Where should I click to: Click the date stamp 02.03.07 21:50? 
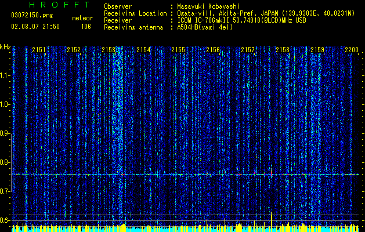(x=35, y=27)
